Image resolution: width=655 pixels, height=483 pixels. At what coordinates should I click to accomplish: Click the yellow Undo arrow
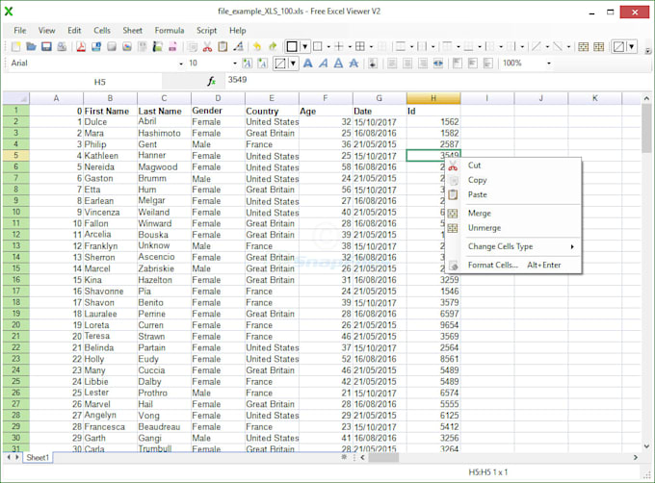[x=257, y=47]
